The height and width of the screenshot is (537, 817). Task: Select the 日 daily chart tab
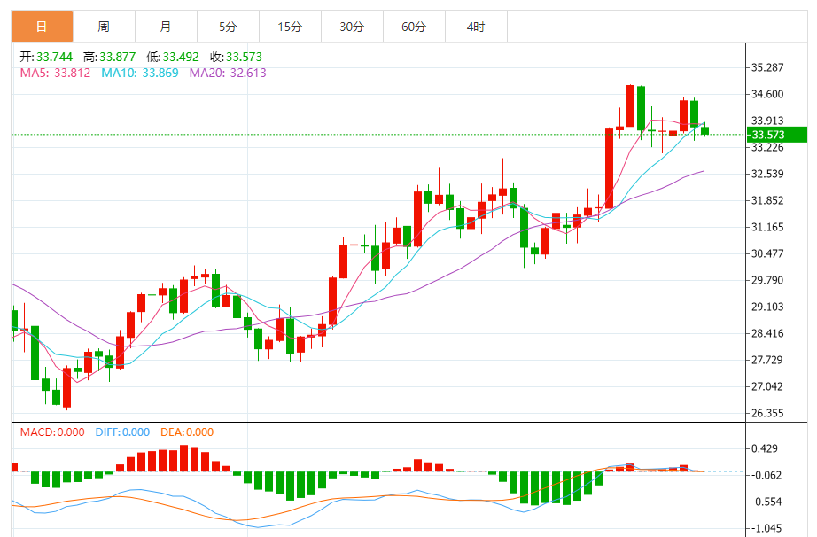click(x=43, y=27)
